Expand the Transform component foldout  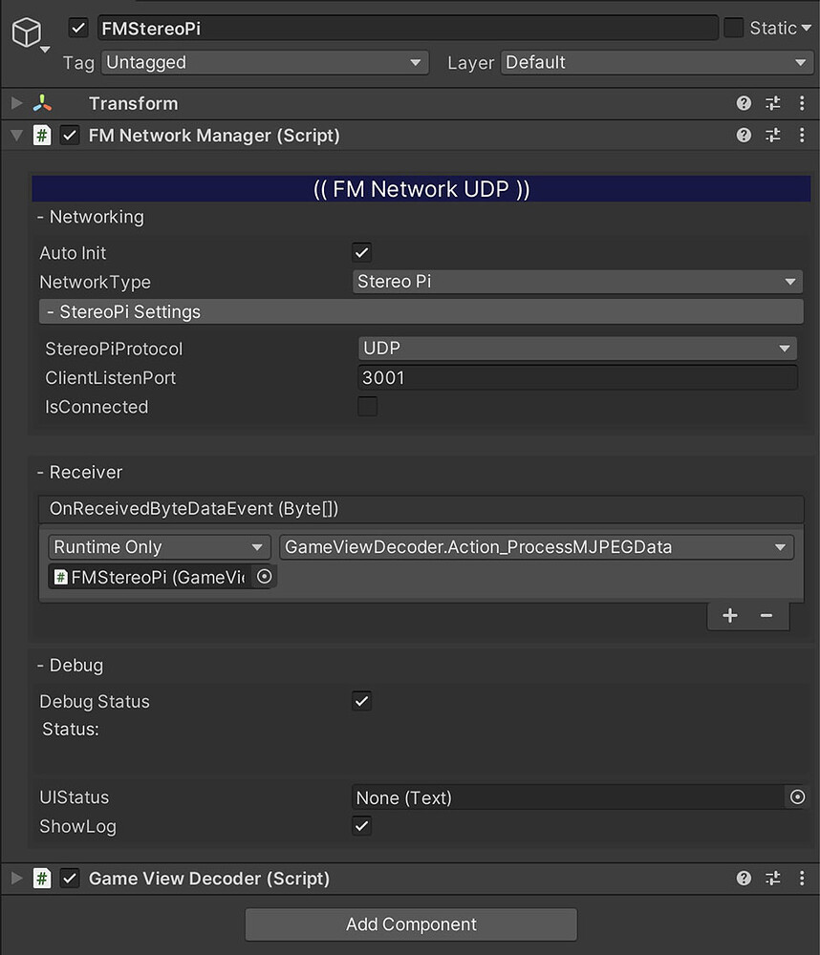(x=17, y=103)
